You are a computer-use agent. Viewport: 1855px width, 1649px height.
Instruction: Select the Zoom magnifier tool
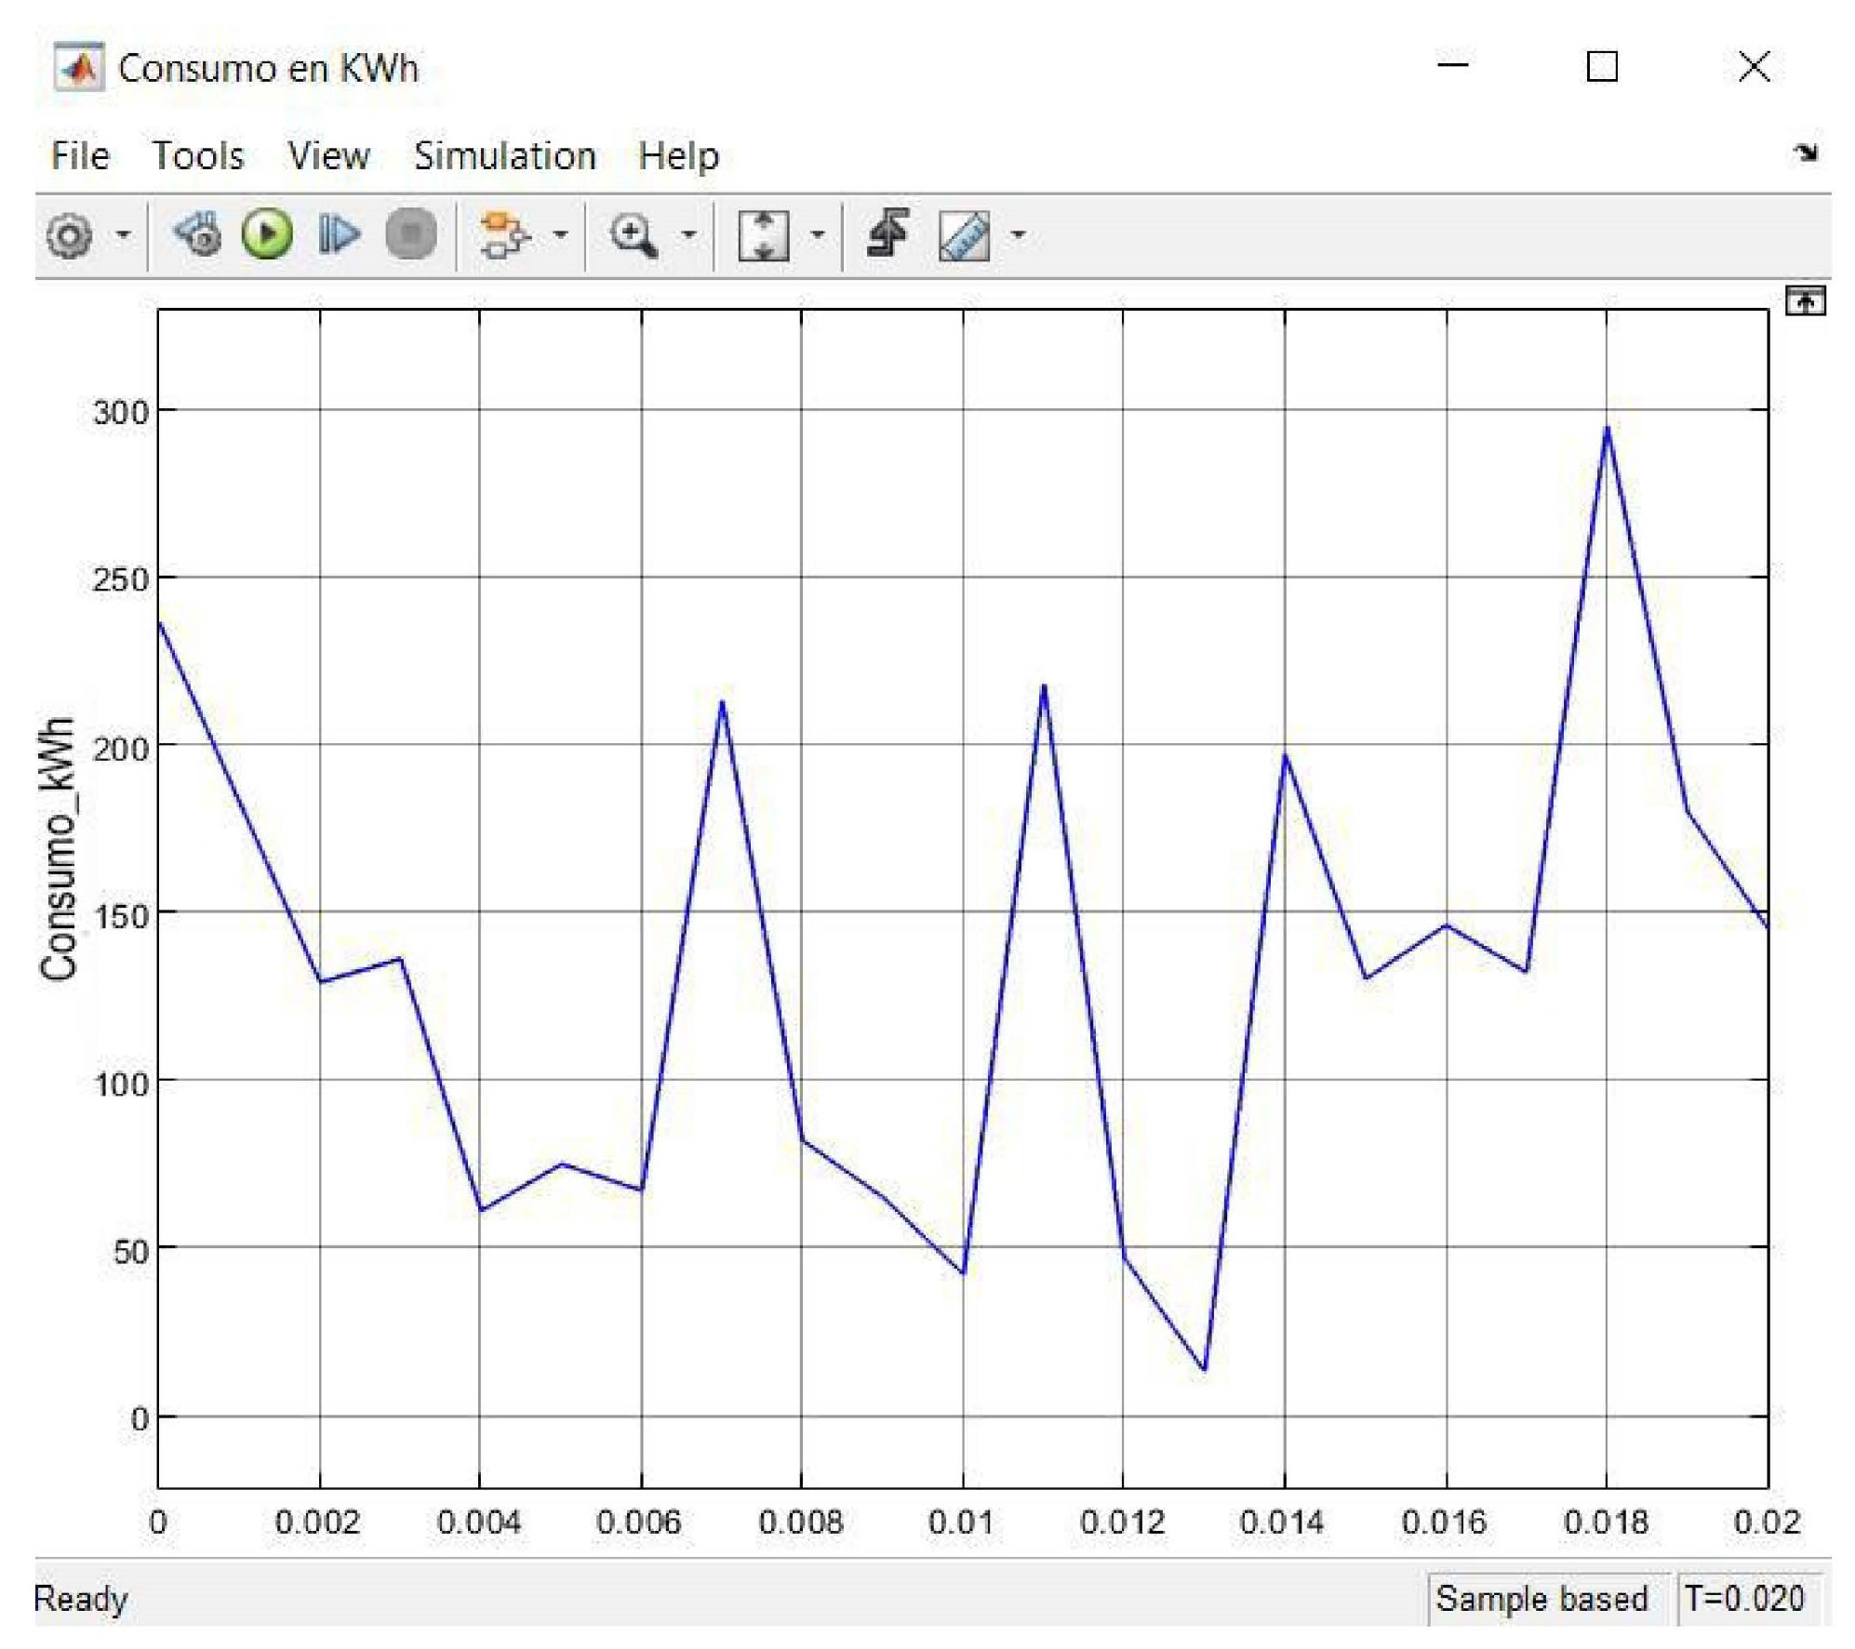pyautogui.click(x=634, y=234)
